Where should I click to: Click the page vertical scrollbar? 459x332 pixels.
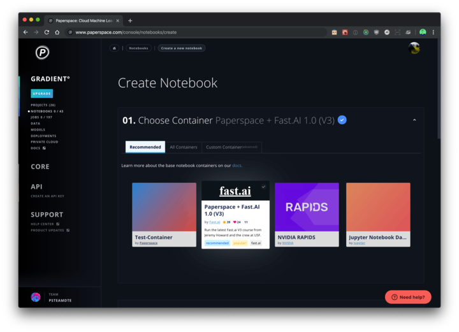click(439, 89)
